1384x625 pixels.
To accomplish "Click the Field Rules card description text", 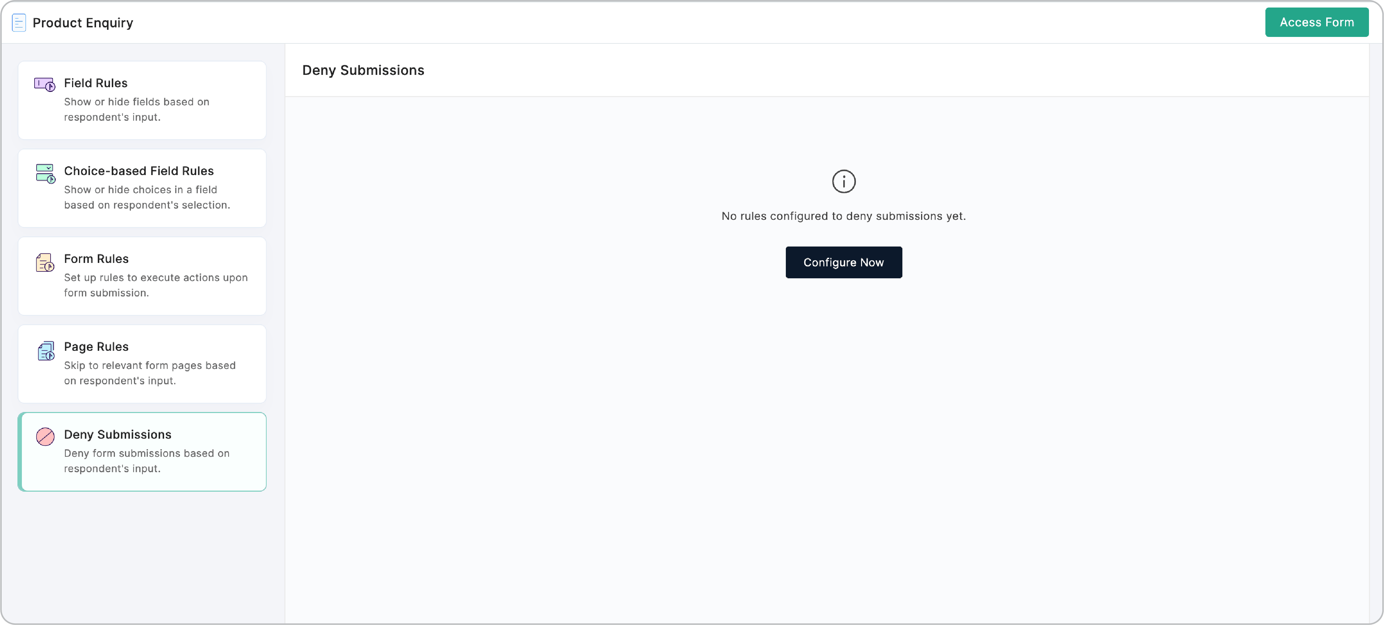I will 136,109.
